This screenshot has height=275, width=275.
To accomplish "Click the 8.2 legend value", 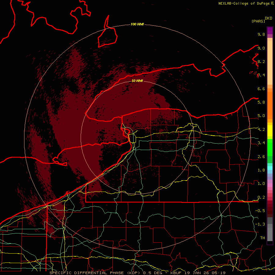I will pyautogui.click(x=261, y=61).
